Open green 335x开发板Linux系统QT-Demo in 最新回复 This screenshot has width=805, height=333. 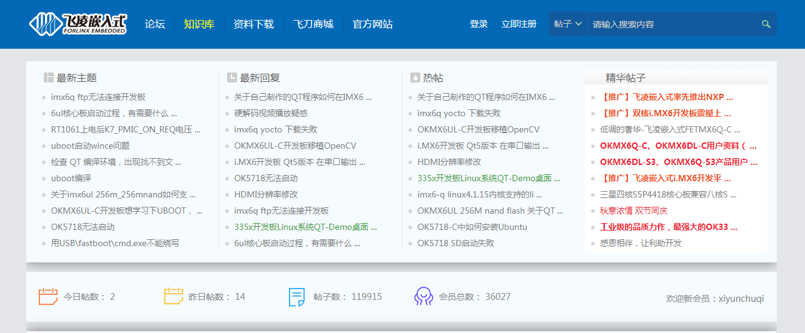pyautogui.click(x=306, y=227)
